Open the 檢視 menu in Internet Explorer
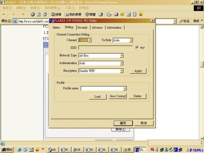204x153 pixels. tap(35, 8)
